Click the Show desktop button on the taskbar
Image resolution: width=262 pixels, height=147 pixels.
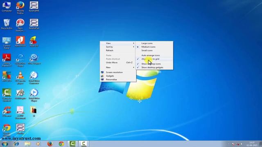coord(260,144)
